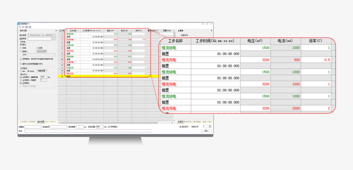Select the default file name radio button

pos(21,45)
